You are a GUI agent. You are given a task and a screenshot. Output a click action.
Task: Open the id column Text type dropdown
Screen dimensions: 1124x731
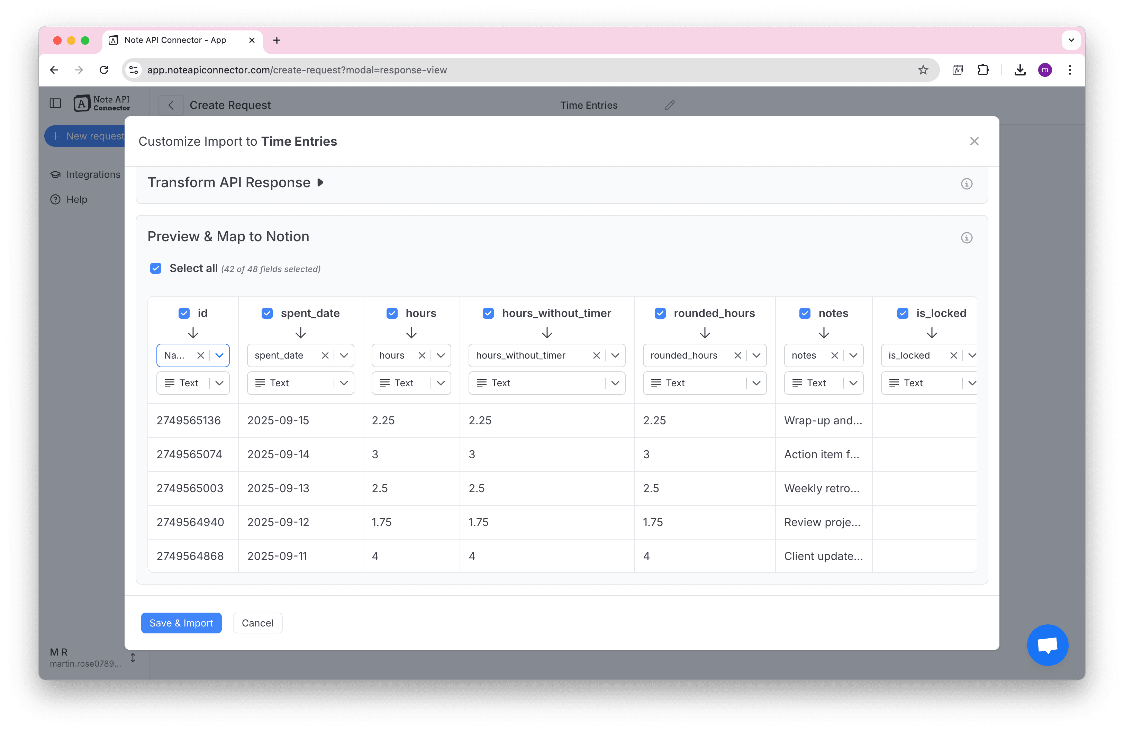[x=193, y=383]
